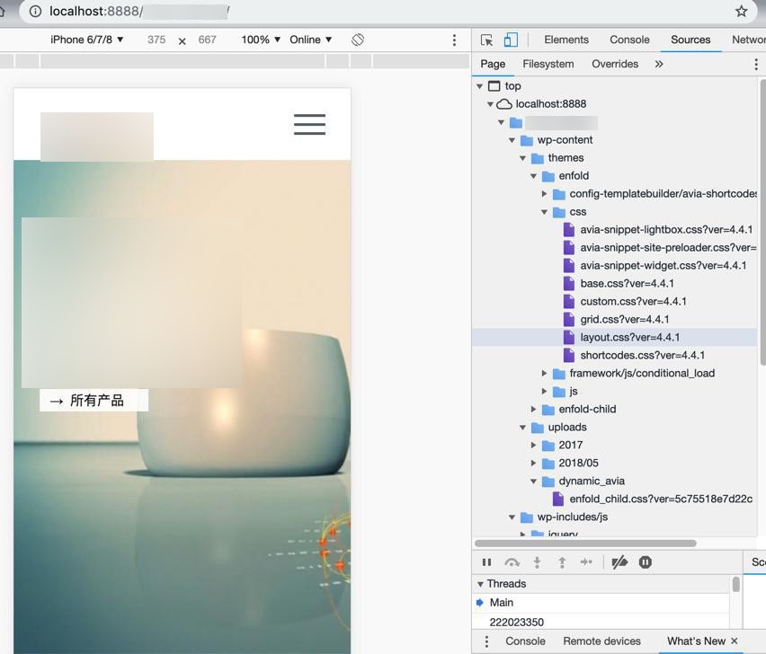Collapse the wp-includes/js folder
This screenshot has width=766, height=654.
pos(512,517)
